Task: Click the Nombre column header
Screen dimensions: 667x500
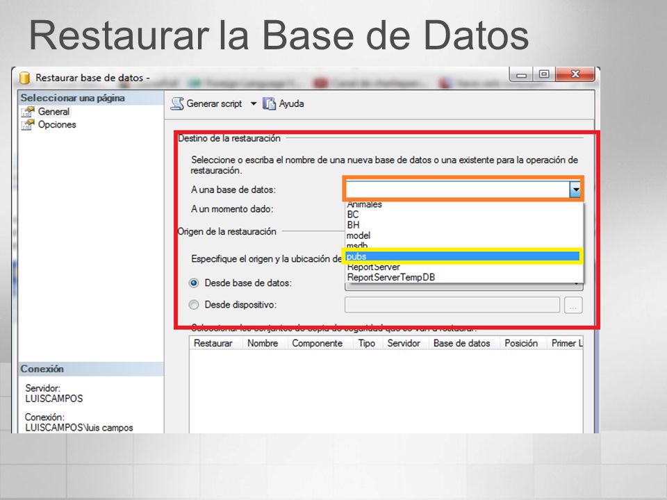Action: pos(265,343)
